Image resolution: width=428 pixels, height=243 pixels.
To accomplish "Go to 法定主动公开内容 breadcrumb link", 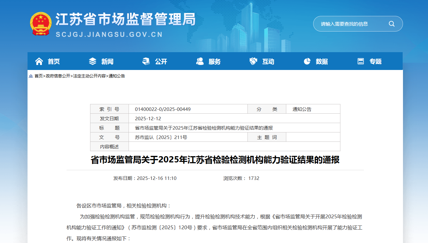I will tap(89, 76).
